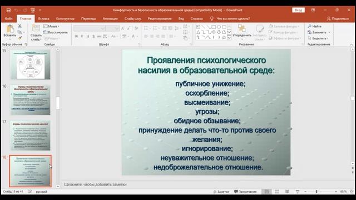
Task: Click the Восстановить reset button
Action: point(56,32)
